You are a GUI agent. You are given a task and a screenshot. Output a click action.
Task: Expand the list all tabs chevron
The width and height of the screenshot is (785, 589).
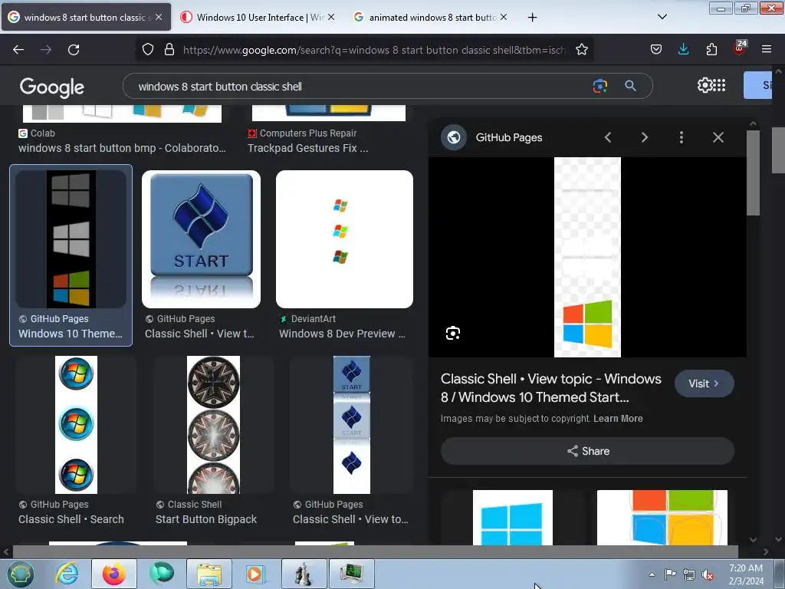tap(662, 17)
